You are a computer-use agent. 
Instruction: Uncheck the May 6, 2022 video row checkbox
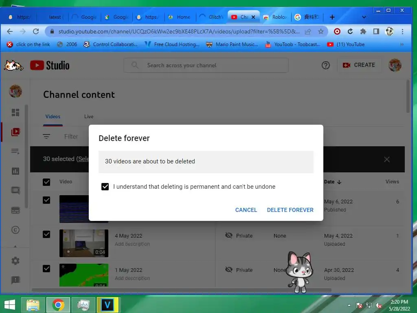click(46, 200)
